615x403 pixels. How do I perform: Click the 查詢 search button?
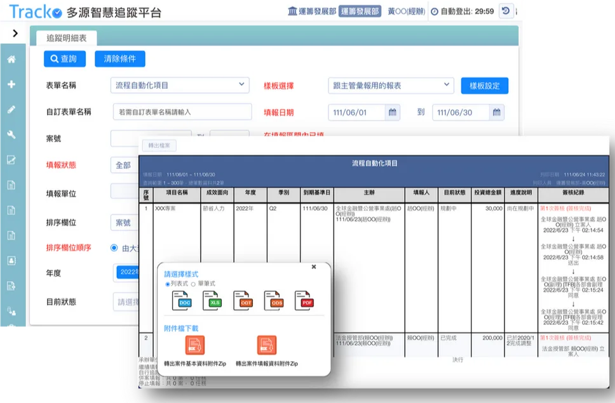tap(65, 59)
